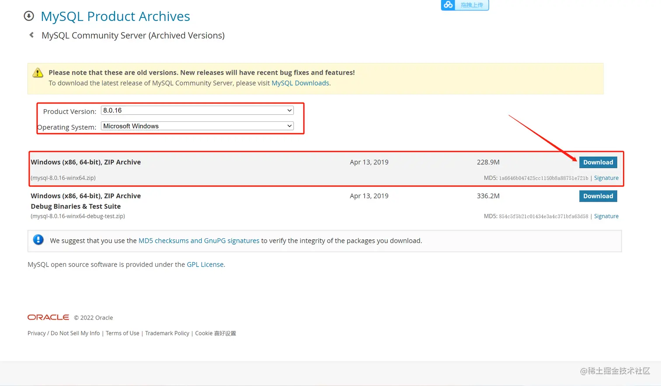The width and height of the screenshot is (661, 386).
Task: Open the GPL License link
Action: 205,265
